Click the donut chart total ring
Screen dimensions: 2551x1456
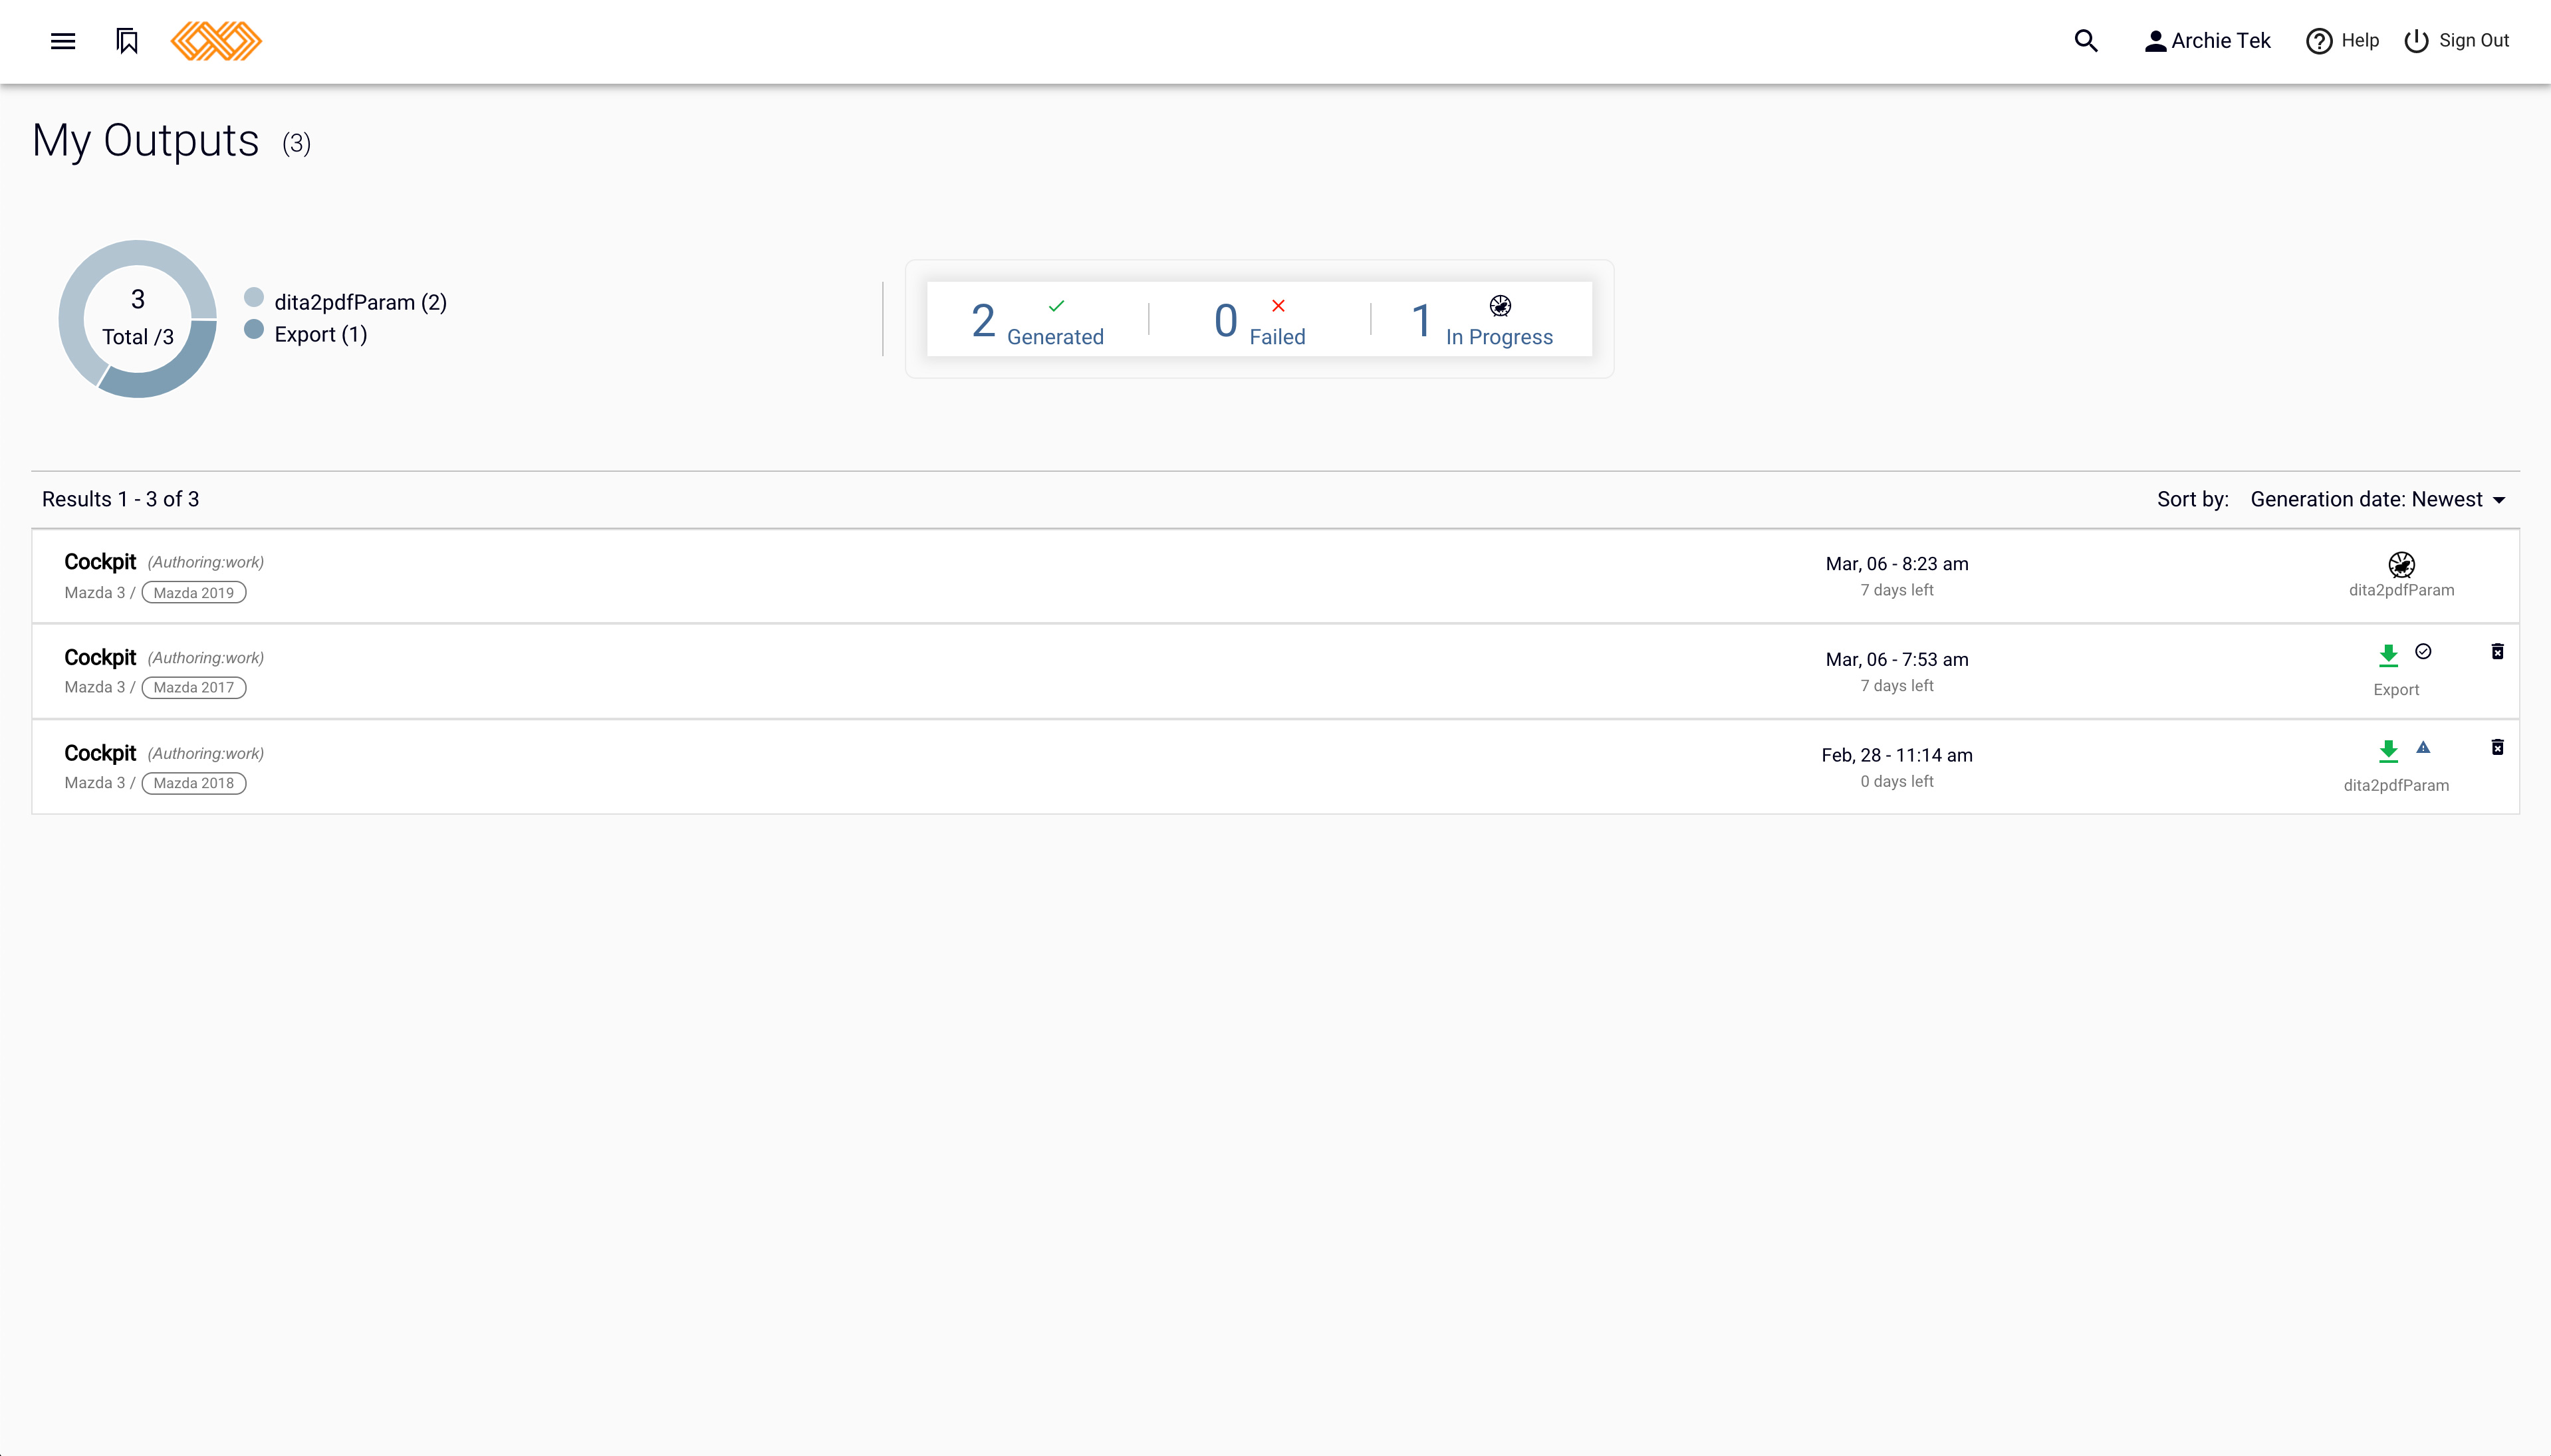click(138, 319)
